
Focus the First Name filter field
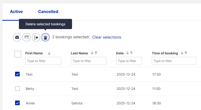(x=43, y=61)
